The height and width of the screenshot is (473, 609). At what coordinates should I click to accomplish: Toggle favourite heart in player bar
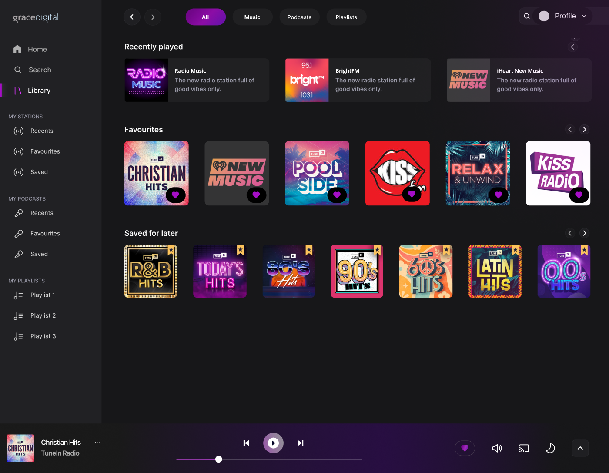click(465, 448)
